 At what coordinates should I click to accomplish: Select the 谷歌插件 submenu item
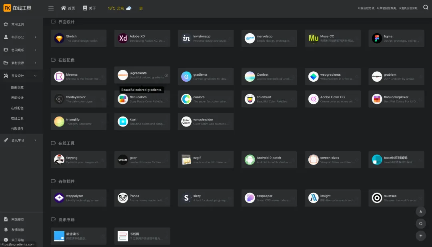[x=17, y=129]
